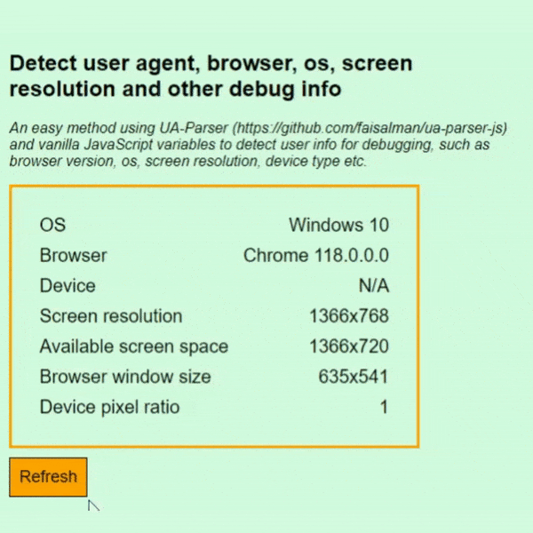Click the italic UA-Parser description paragraph
Image resolution: width=533 pixels, height=533 pixels.
(x=258, y=145)
